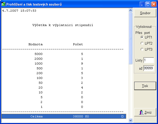Close the window with the red X
The image size is (158, 124).
154,4
